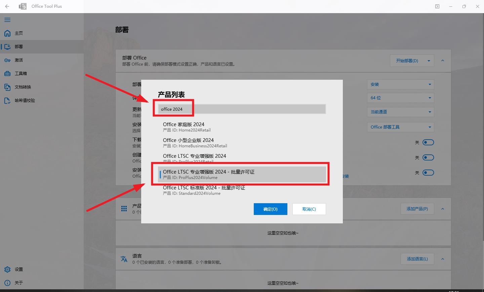Screen dimensions: 484x292
Task: Open the 主页 (Home) page
Action: 18,33
